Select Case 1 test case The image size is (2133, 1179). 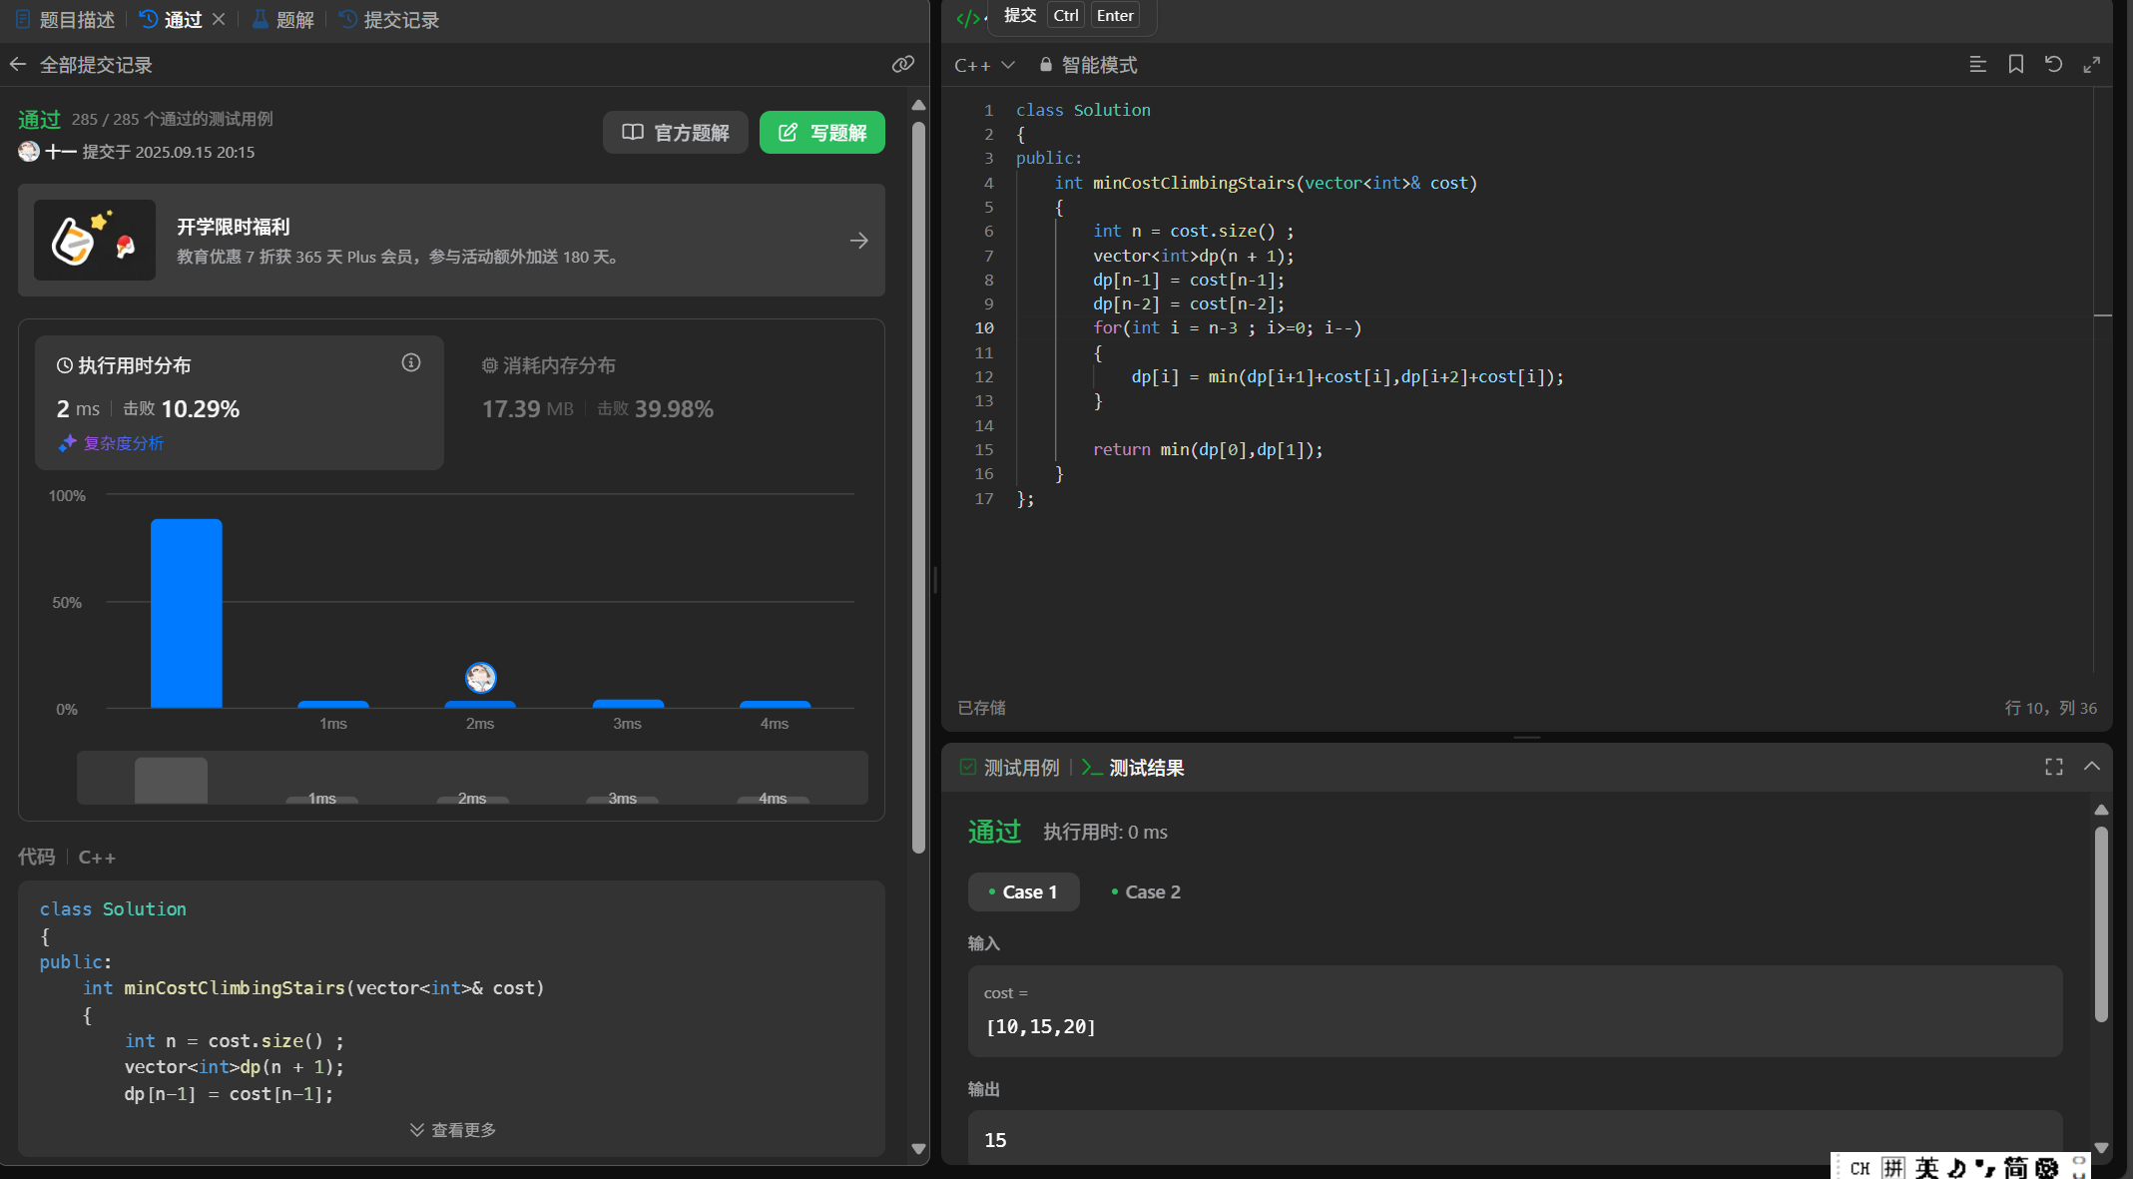[x=1023, y=891]
